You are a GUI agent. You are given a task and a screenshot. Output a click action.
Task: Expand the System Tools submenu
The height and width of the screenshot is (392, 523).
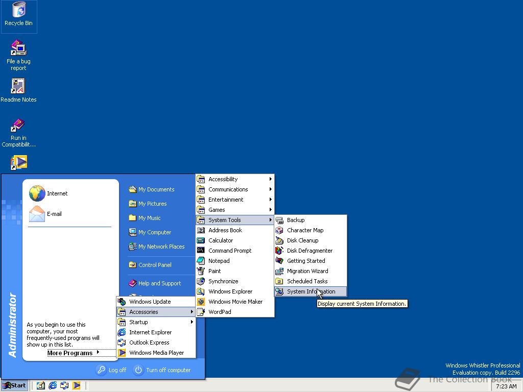(x=235, y=220)
